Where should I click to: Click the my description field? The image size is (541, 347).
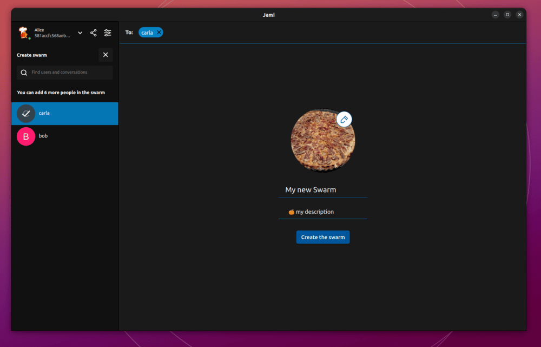click(x=323, y=212)
